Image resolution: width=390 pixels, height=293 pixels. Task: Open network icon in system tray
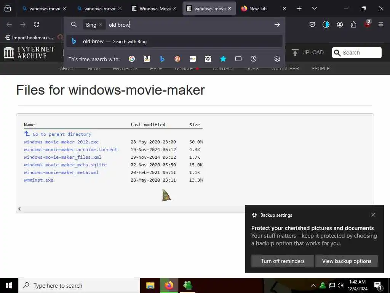tap(332, 285)
